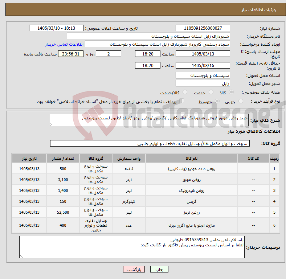Click the استان محل تحویل field
Viewport: 286px width, 279px height.
[x=203, y=75]
